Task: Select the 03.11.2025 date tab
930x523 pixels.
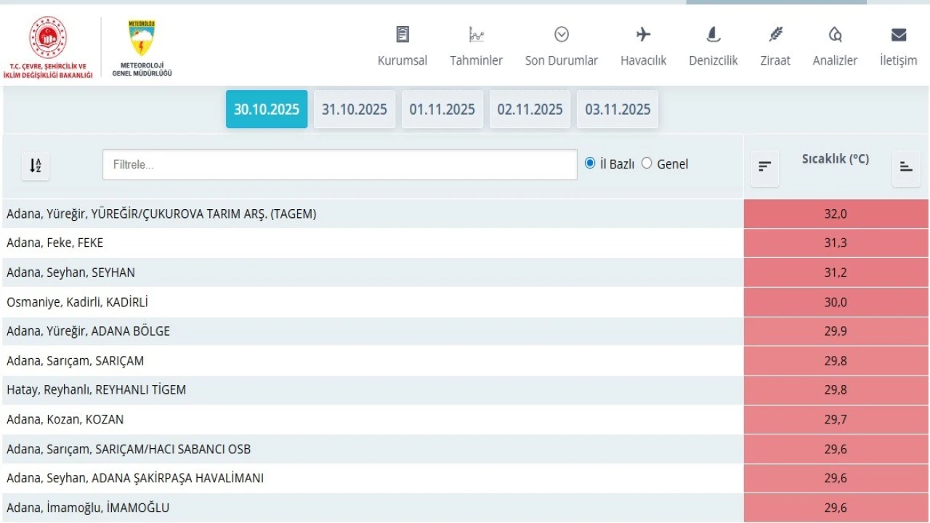Action: coord(618,109)
